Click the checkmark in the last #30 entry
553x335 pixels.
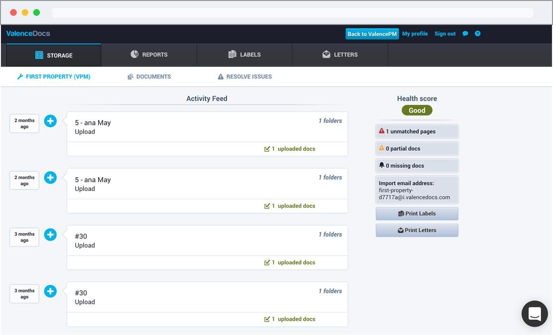pos(267,319)
